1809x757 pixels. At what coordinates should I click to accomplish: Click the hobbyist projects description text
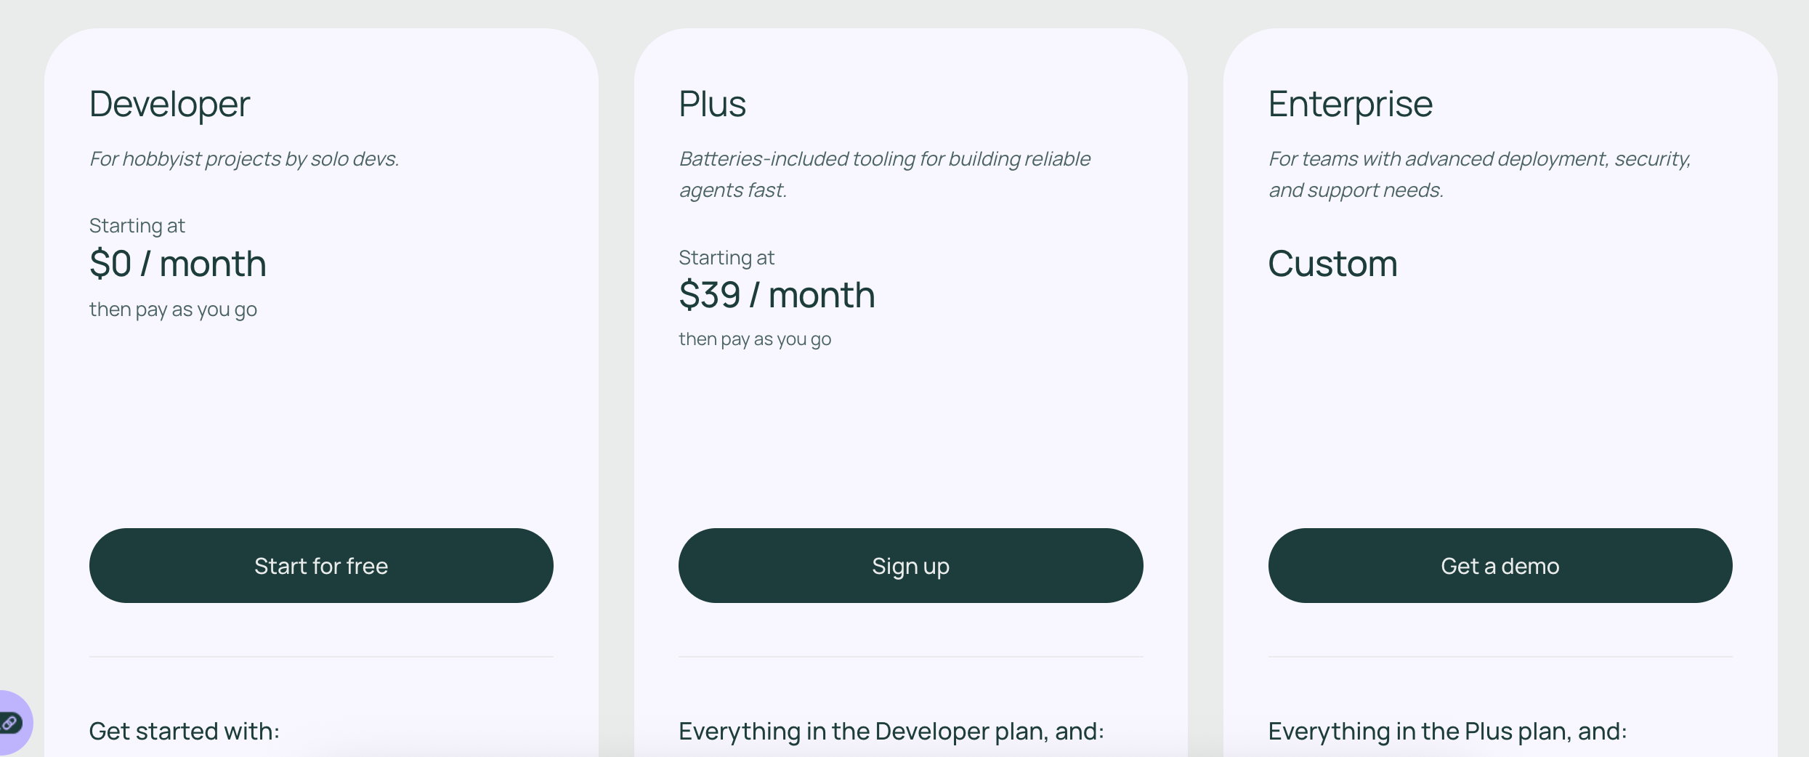pyautogui.click(x=244, y=158)
